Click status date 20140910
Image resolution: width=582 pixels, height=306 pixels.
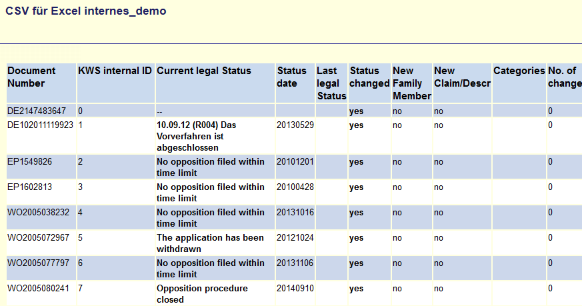pos(295,288)
